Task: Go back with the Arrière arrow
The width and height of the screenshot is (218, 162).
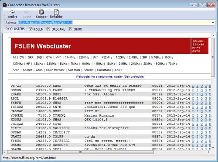Action: [x=13, y=14]
